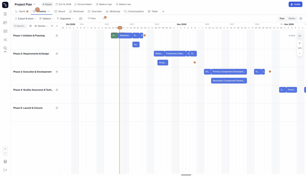Open the graduation cap academy icon

pos(5,23)
